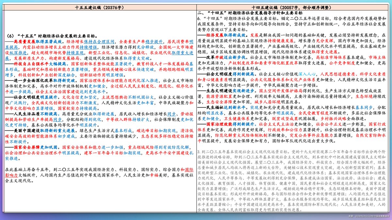This screenshot has width=392, height=220.
Task: Click the underlined blue words "稳步提升"
Action: pos(154,42)
